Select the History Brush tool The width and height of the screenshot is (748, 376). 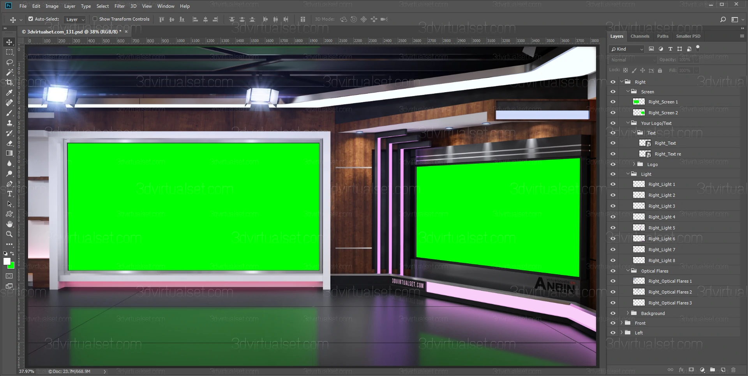click(9, 133)
